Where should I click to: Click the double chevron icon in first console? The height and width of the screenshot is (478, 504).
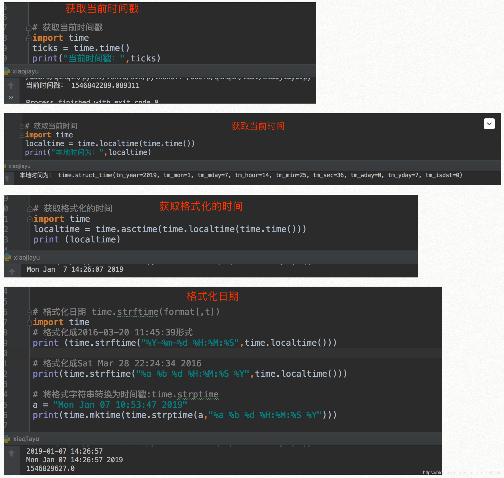point(11,97)
